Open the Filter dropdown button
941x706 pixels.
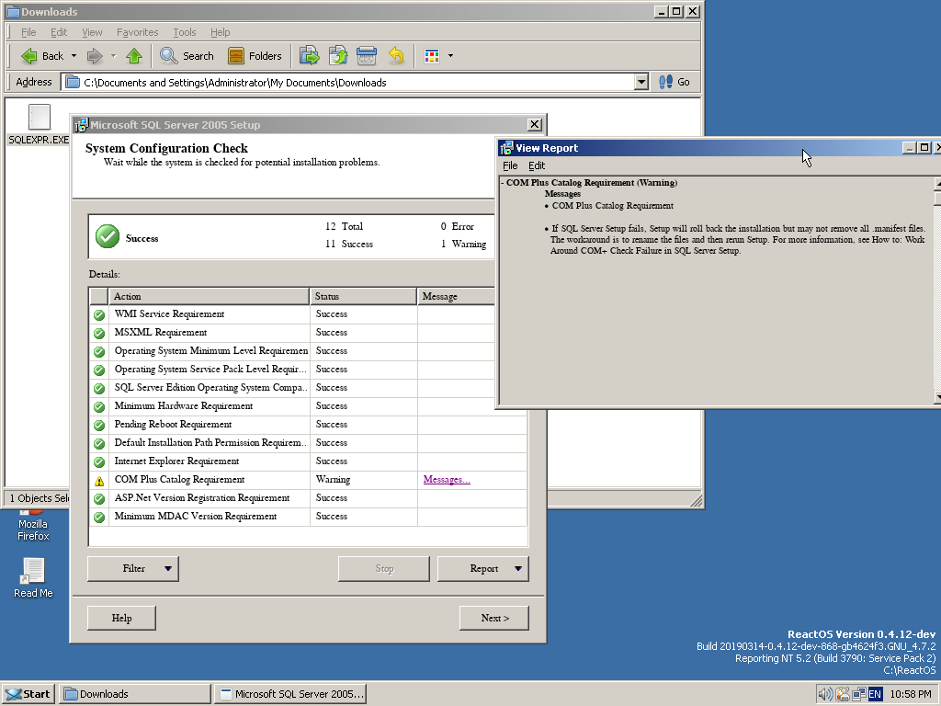pos(168,568)
